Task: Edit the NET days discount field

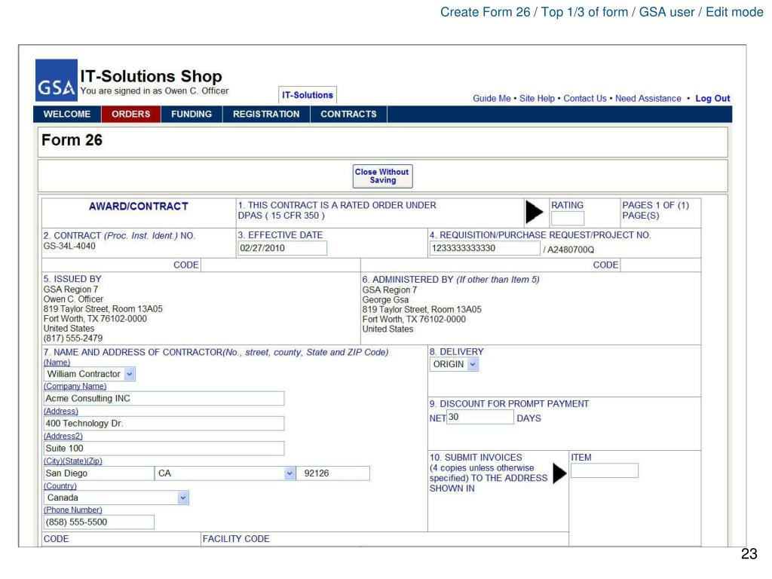Action: [x=480, y=417]
